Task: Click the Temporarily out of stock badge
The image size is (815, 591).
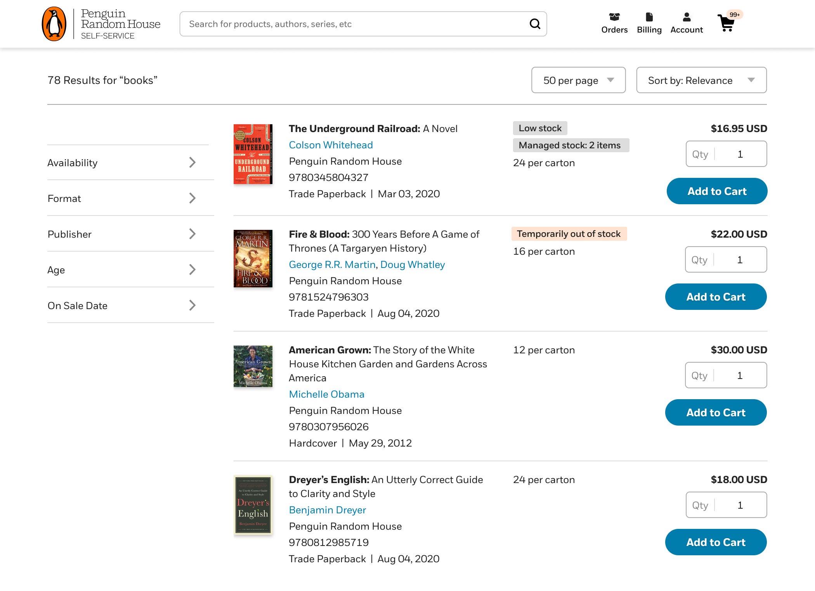Action: coord(569,234)
